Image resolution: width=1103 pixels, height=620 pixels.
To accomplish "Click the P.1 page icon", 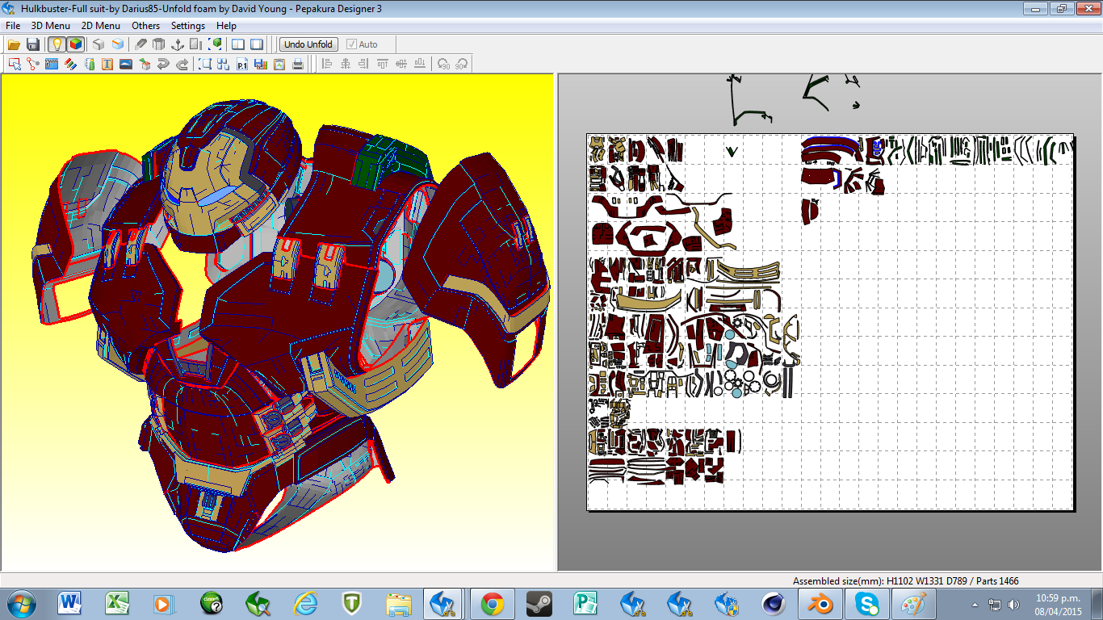I will tap(242, 64).
